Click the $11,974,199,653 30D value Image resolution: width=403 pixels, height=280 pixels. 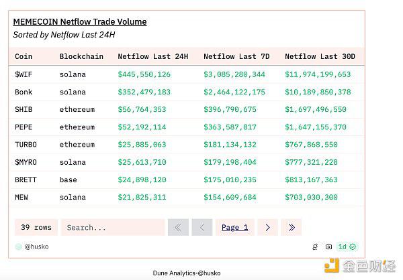pos(318,74)
